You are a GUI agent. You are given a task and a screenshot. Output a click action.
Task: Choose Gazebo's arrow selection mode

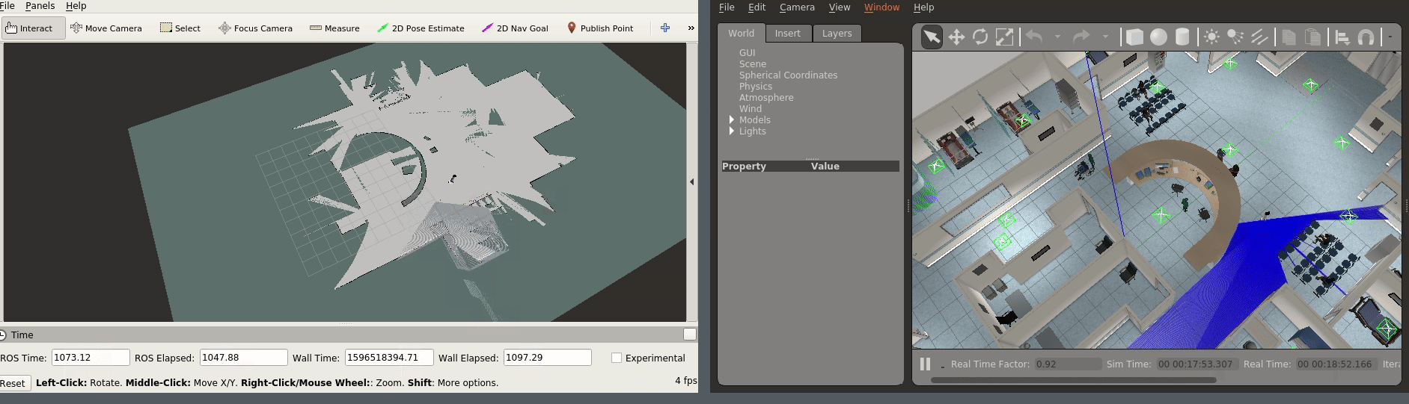932,37
